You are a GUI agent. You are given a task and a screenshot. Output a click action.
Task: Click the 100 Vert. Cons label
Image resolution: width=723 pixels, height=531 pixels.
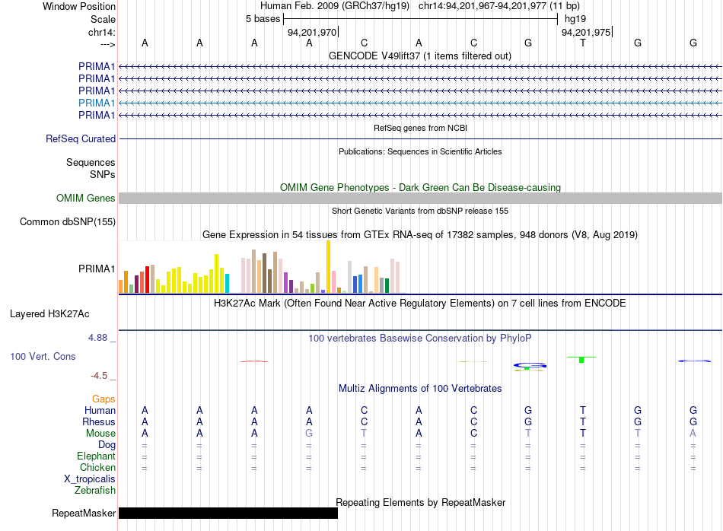pos(43,356)
